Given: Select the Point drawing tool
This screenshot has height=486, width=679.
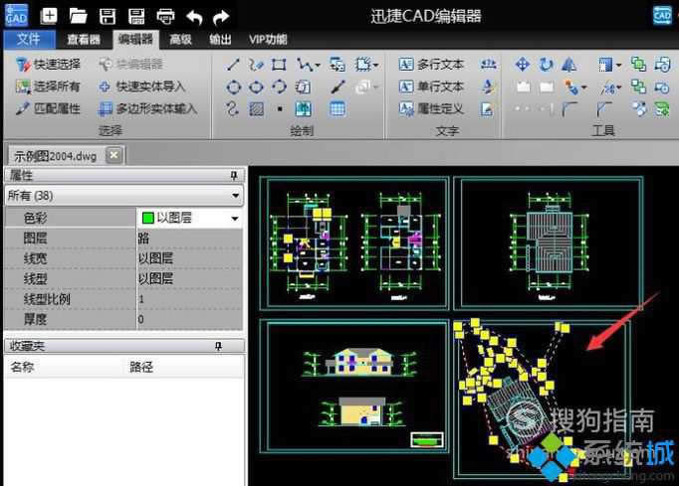Looking at the screenshot, I should tap(280, 109).
